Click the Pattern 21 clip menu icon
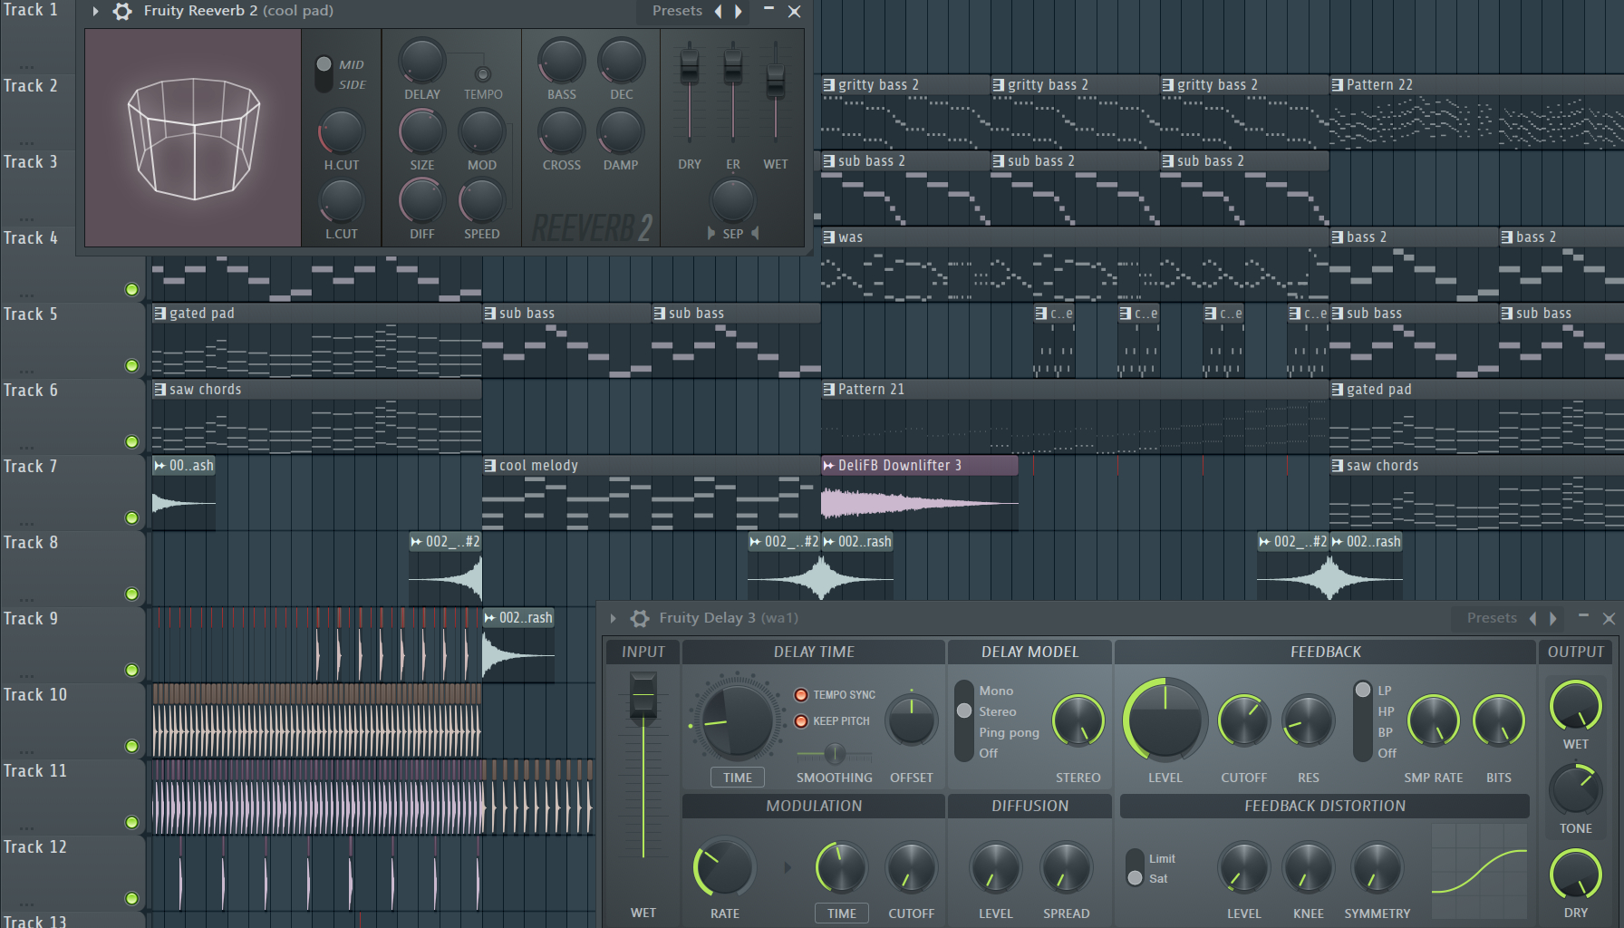Screen dimensions: 1624x928 point(828,389)
